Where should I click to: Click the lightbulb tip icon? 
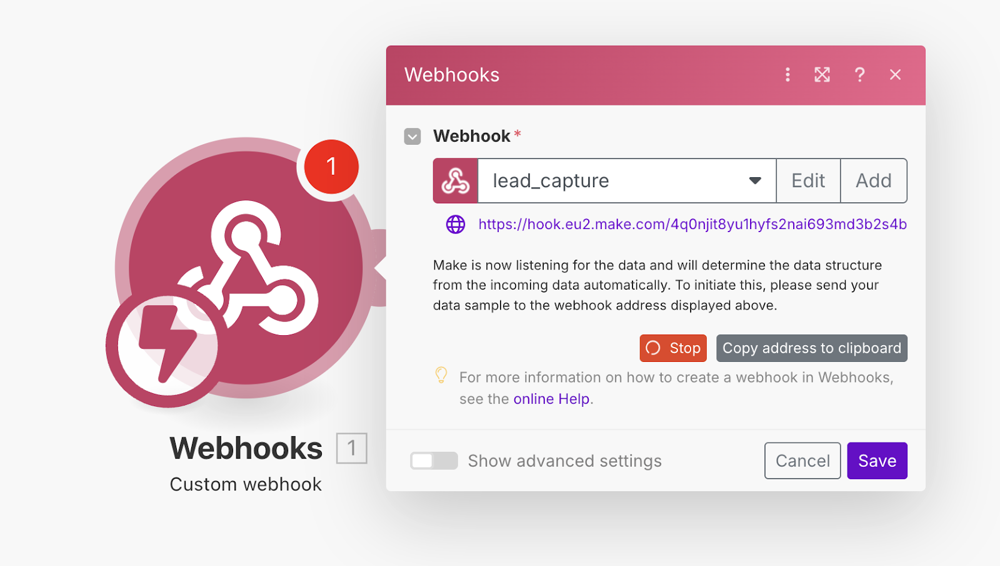(x=441, y=375)
